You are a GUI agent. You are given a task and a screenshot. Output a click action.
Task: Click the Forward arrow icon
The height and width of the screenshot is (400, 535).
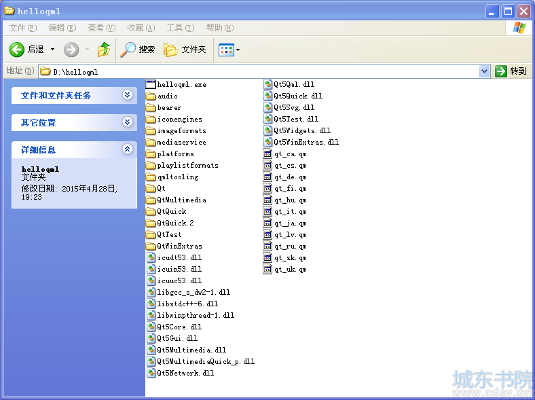(x=71, y=50)
